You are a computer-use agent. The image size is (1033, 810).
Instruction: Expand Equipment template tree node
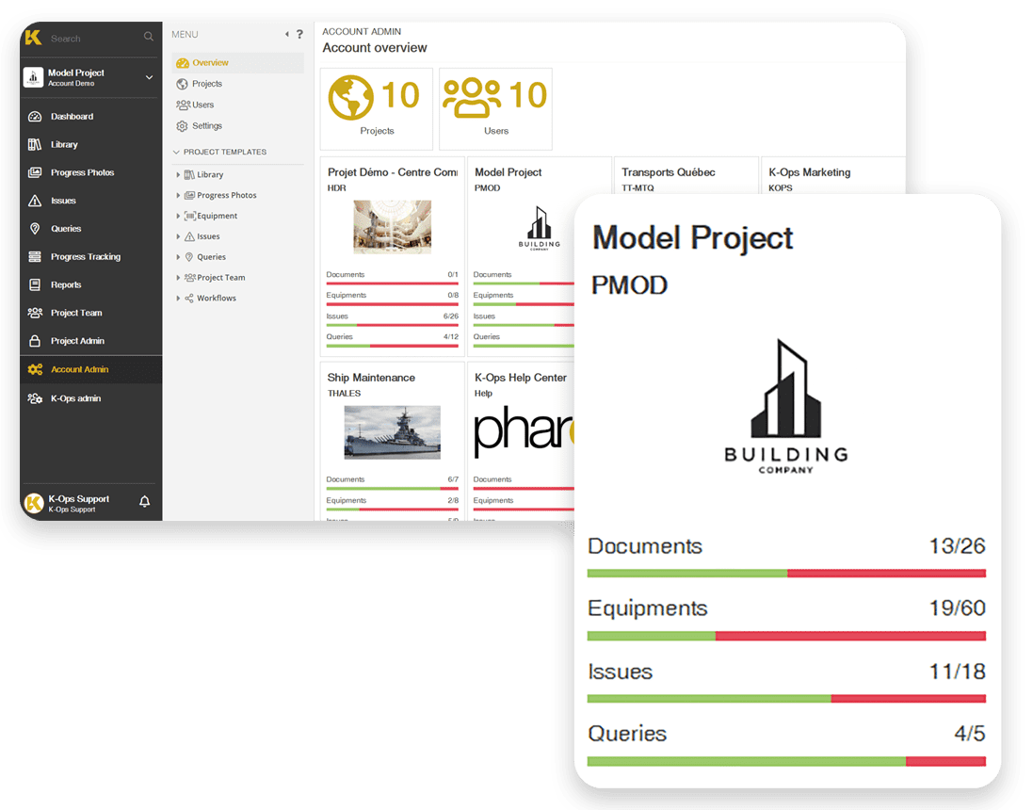178,216
